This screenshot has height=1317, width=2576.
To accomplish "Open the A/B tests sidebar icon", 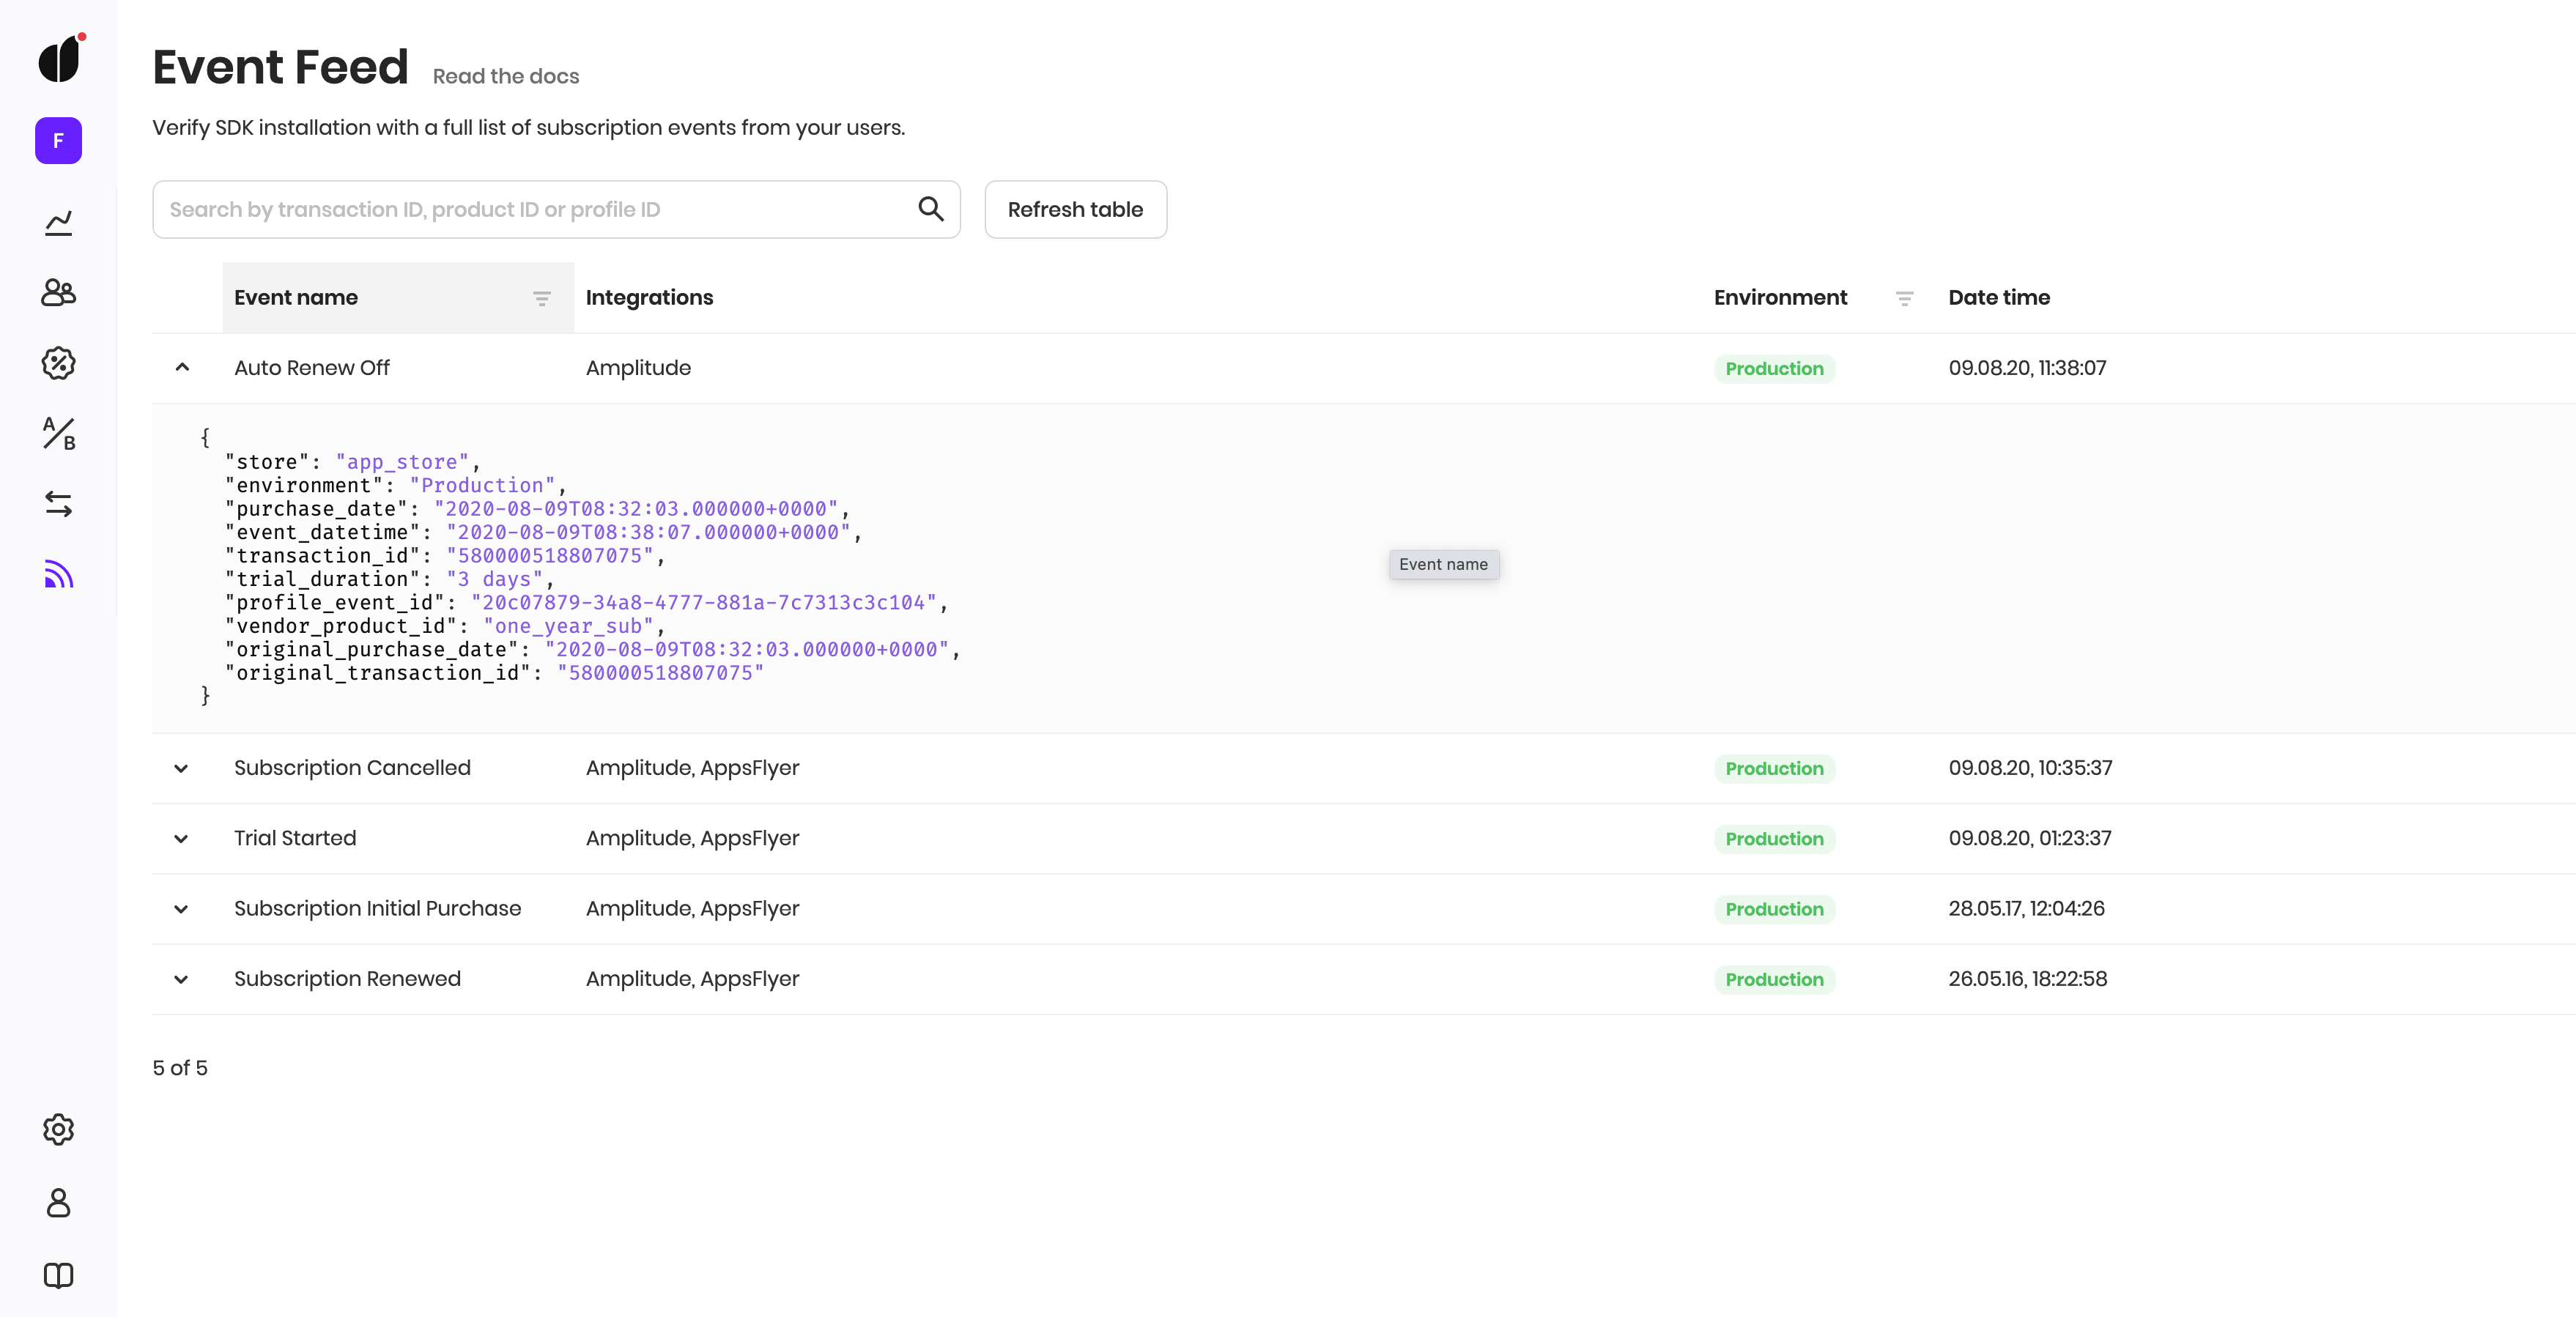I will click(59, 434).
